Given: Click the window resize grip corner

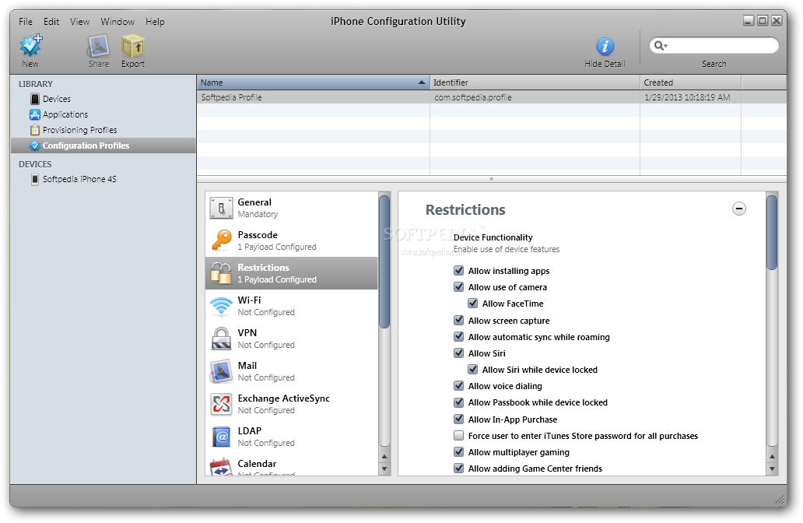Looking at the screenshot, I should tap(780, 500).
